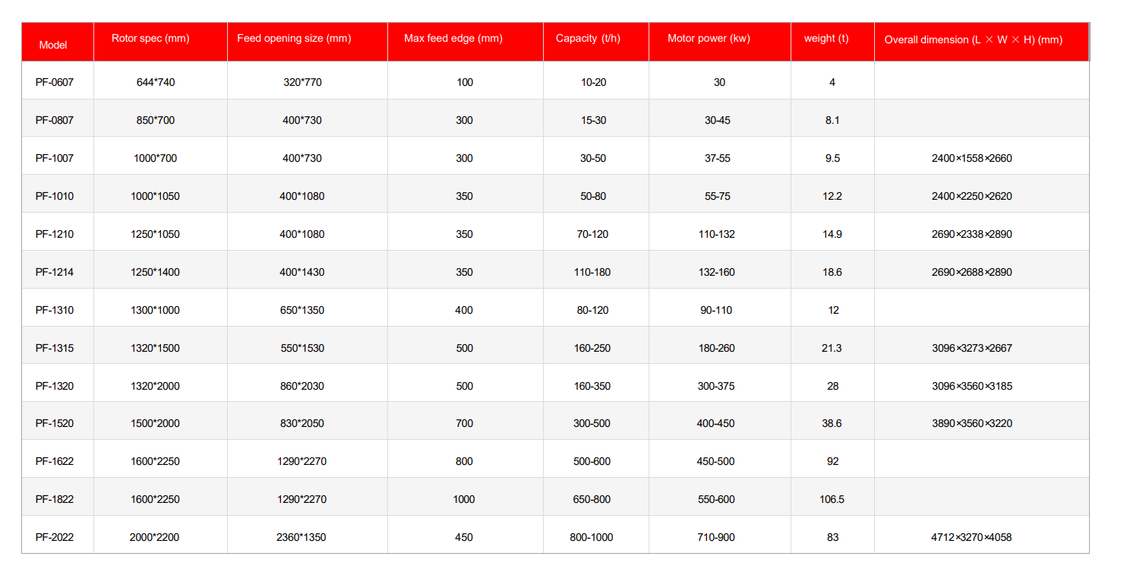Click overall dimension 4712×3270×4058
Viewport: 1124px width, 569px height.
point(972,537)
